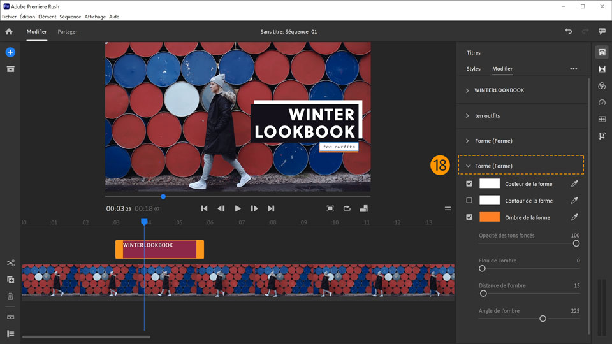The height and width of the screenshot is (344, 612).
Task: Go to the Partager tab
Action: pos(68,31)
